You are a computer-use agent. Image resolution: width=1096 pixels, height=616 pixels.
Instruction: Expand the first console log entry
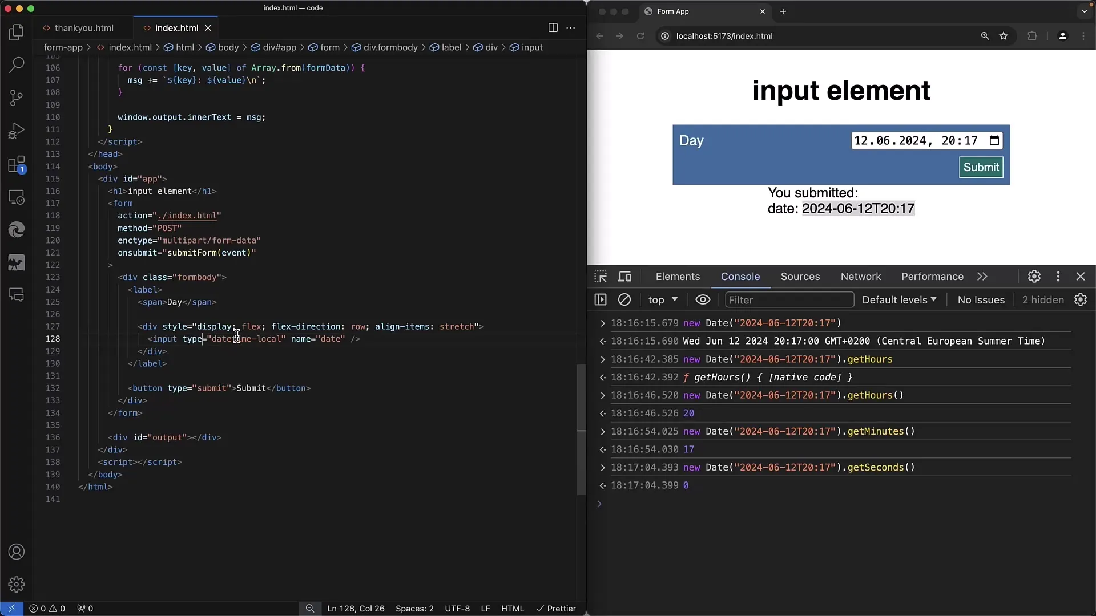602,323
